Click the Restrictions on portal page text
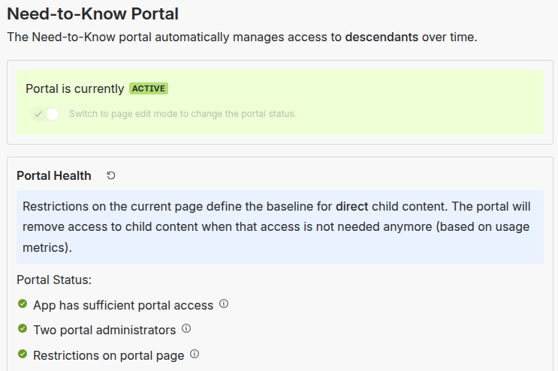 [109, 355]
